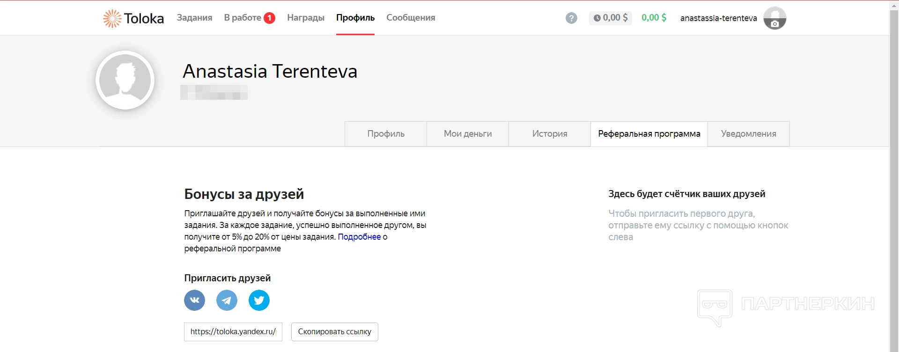Share referral link via Telegram icon
Viewport: 899px width, 352px height.
227,300
